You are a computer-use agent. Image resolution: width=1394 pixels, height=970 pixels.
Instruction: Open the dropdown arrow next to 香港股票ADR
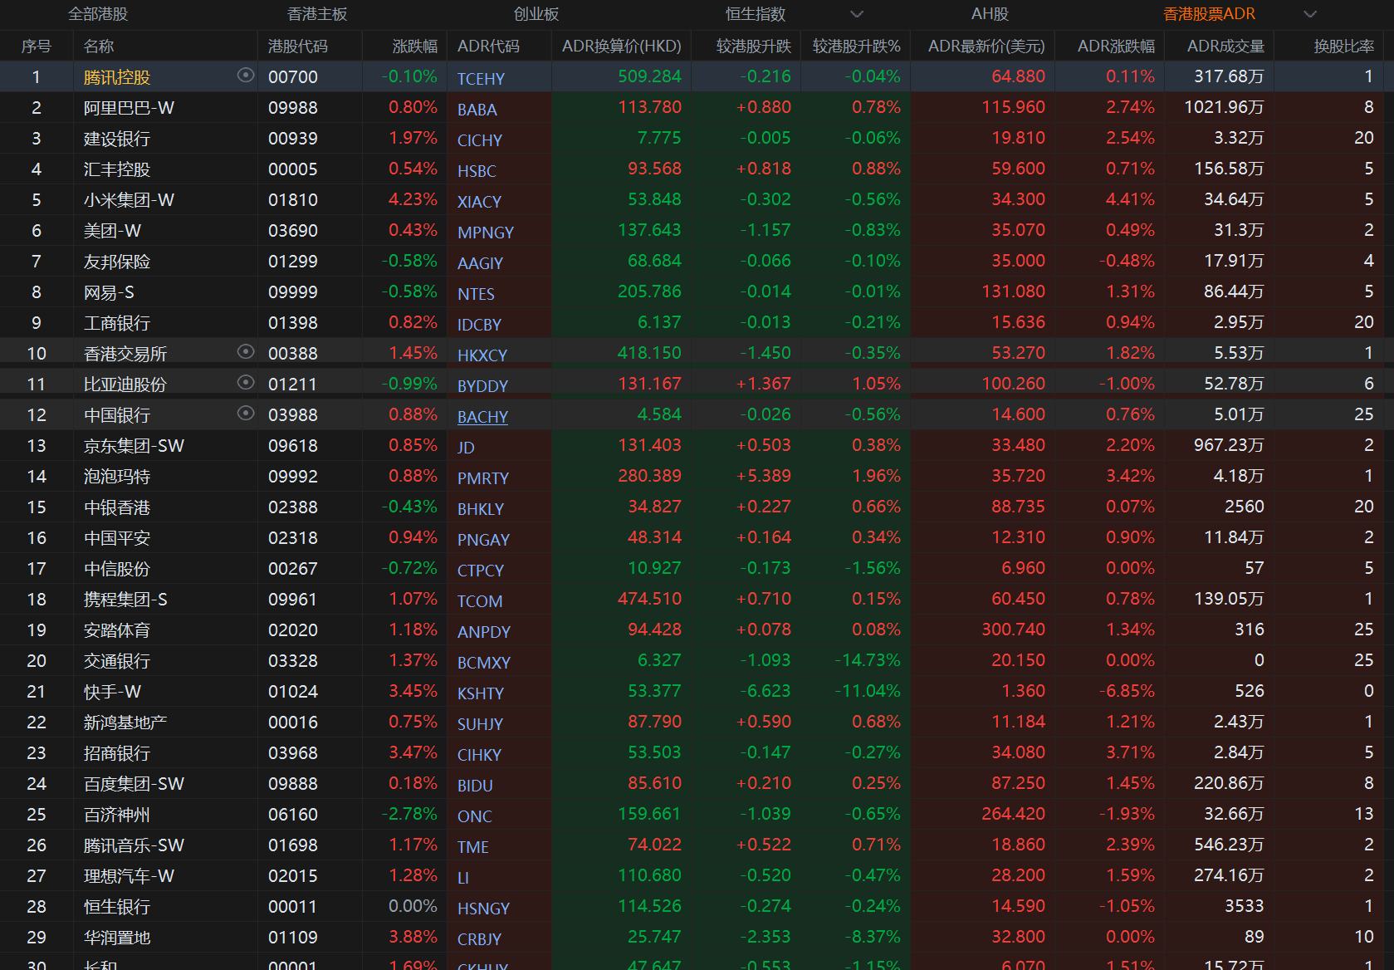[x=1309, y=14]
